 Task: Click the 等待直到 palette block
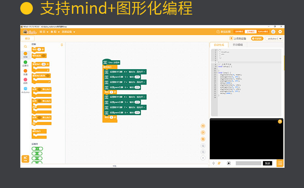coord(39,56)
